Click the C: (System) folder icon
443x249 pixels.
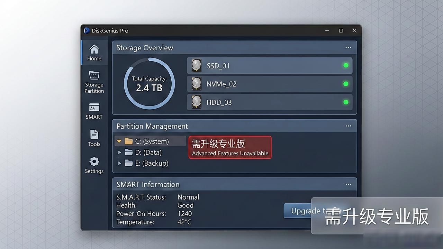coord(129,141)
